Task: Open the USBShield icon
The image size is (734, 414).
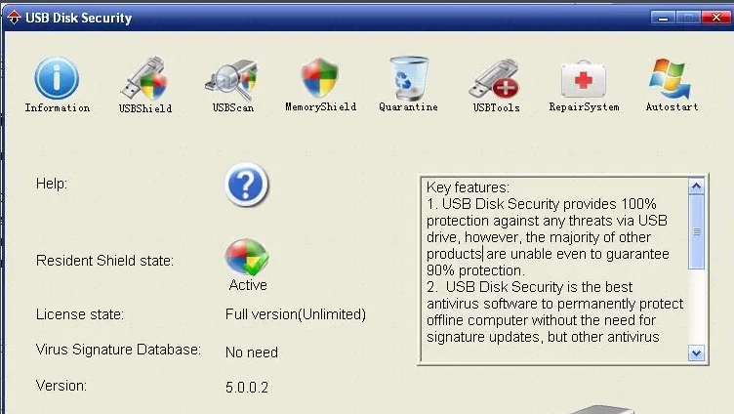Action: click(144, 78)
